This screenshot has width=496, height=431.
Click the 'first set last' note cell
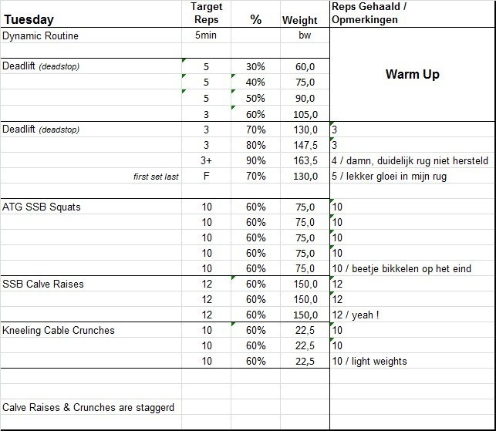click(x=156, y=177)
